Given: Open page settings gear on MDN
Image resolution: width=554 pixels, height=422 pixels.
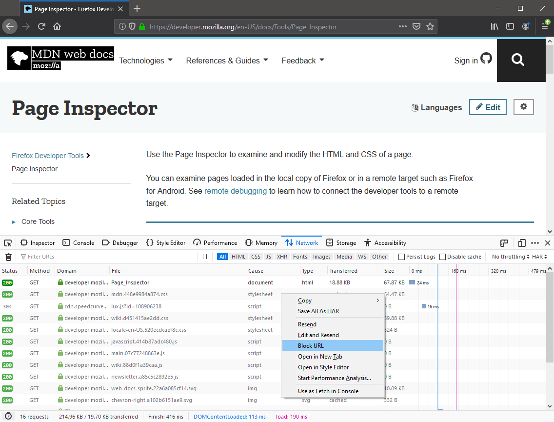Looking at the screenshot, I should coord(524,107).
